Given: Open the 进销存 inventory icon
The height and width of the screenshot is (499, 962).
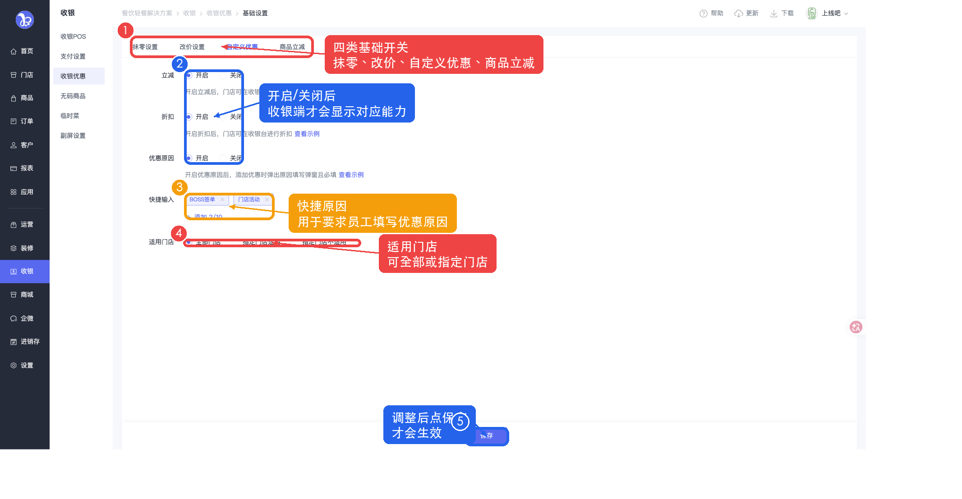Looking at the screenshot, I should coord(14,342).
